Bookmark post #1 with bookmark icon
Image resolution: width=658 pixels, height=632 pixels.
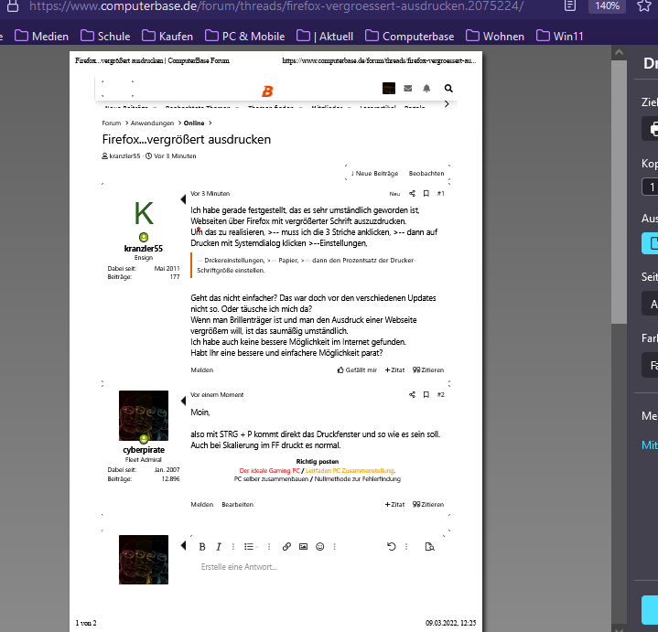point(426,193)
